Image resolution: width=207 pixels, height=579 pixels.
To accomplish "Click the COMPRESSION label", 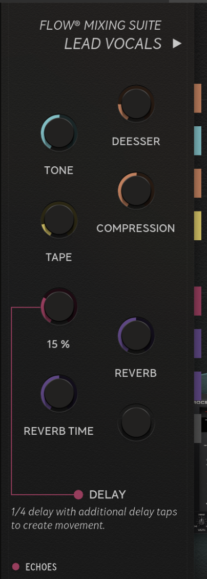I will [x=136, y=228].
